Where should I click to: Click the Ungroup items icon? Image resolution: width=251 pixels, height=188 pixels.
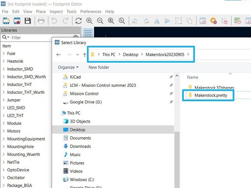(189, 21)
